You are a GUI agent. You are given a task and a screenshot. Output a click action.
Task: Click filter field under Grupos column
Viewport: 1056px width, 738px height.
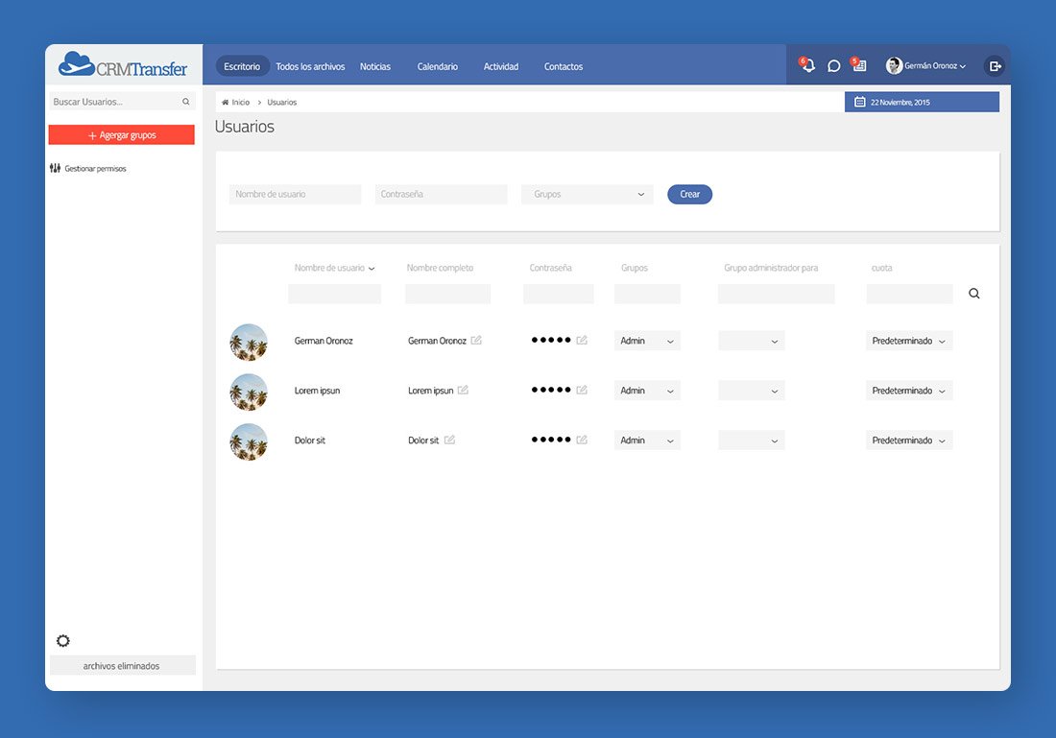(x=647, y=294)
